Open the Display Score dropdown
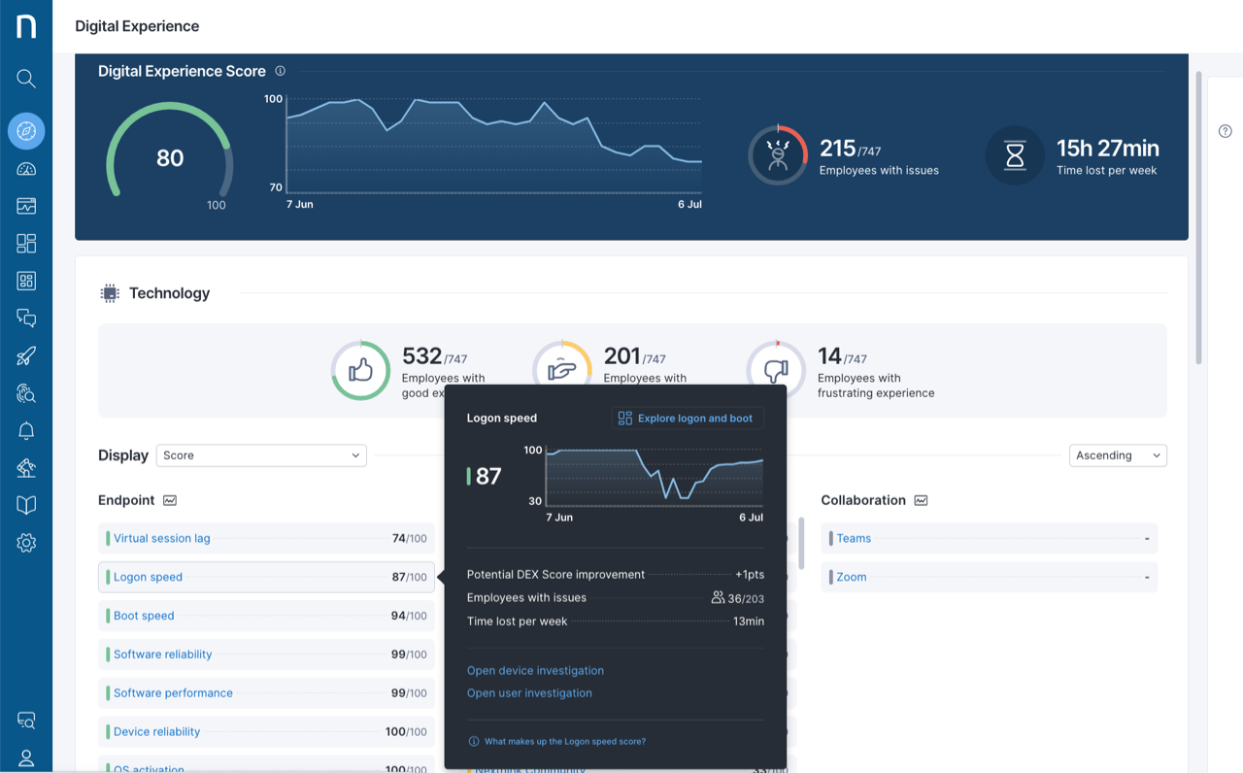Image resolution: width=1243 pixels, height=773 pixels. coord(261,455)
